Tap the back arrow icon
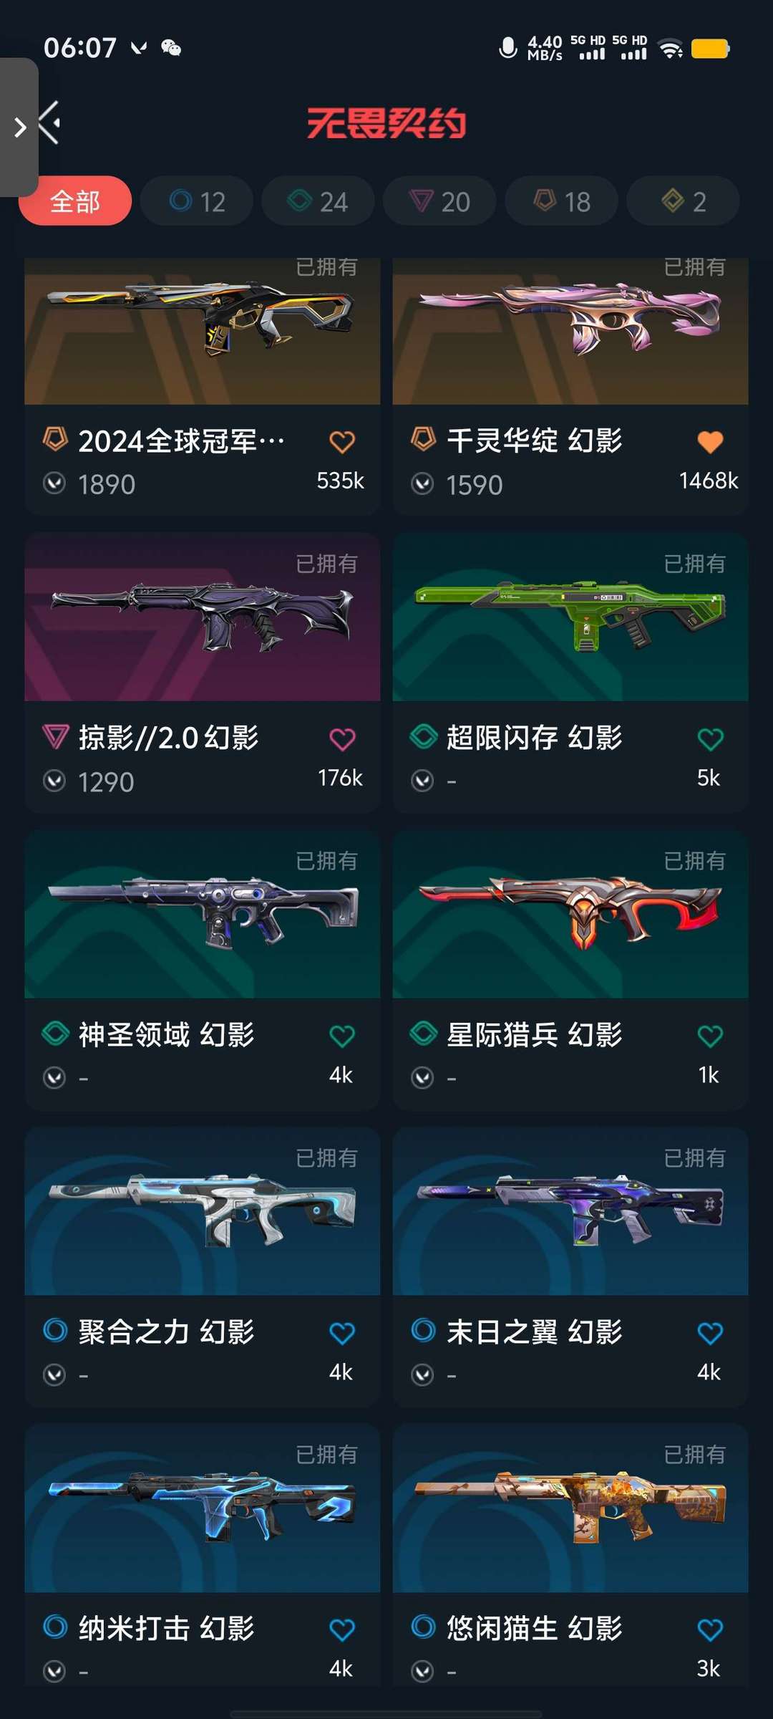This screenshot has width=773, height=1719. point(49,123)
